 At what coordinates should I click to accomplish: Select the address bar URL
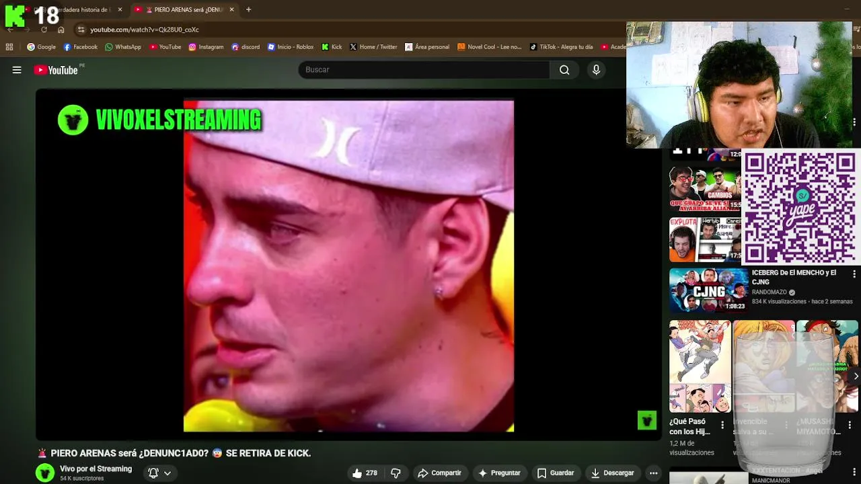coord(145,30)
